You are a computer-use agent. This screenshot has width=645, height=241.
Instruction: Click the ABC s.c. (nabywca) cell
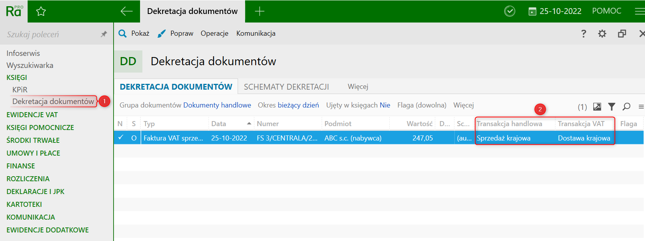pyautogui.click(x=353, y=138)
